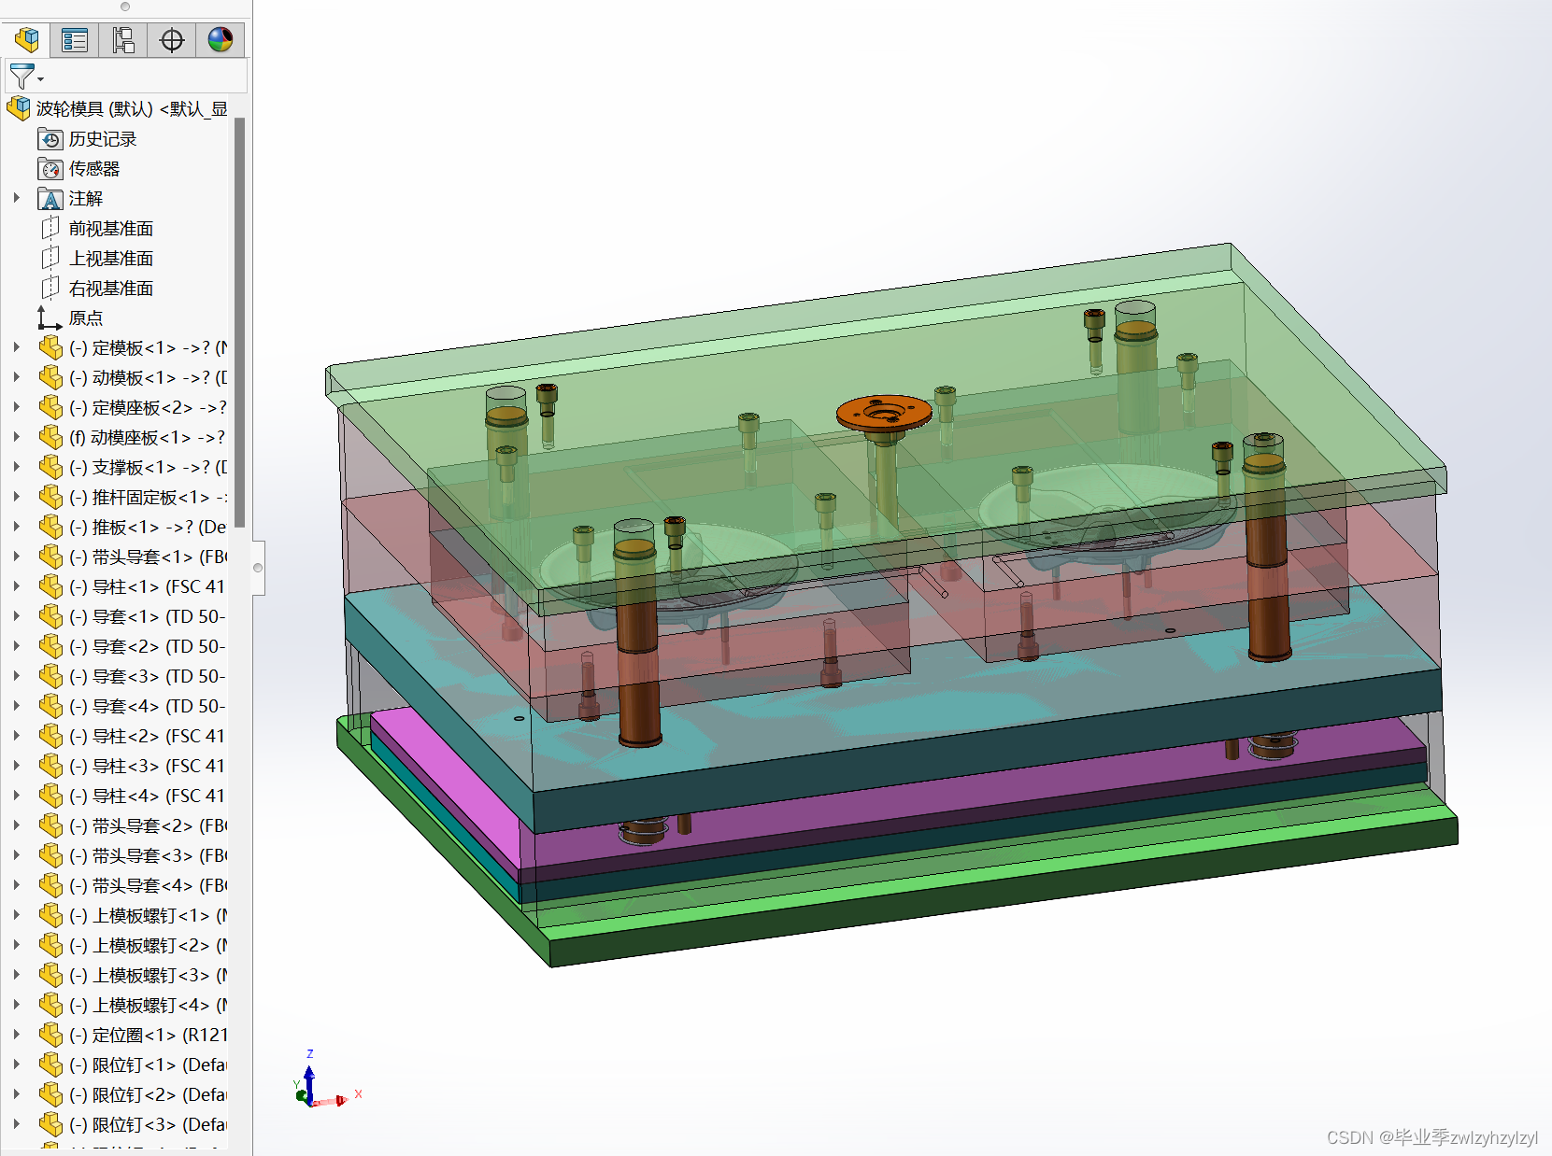Screen dimensions: 1552x1156
Task: Select the 原点 origin icon
Action: (50, 318)
